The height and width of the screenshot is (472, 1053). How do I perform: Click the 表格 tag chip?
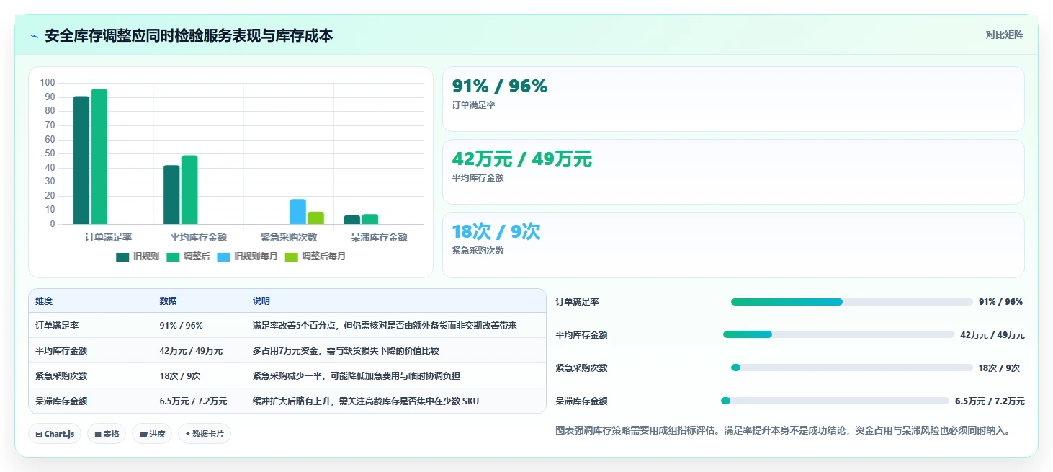point(107,434)
